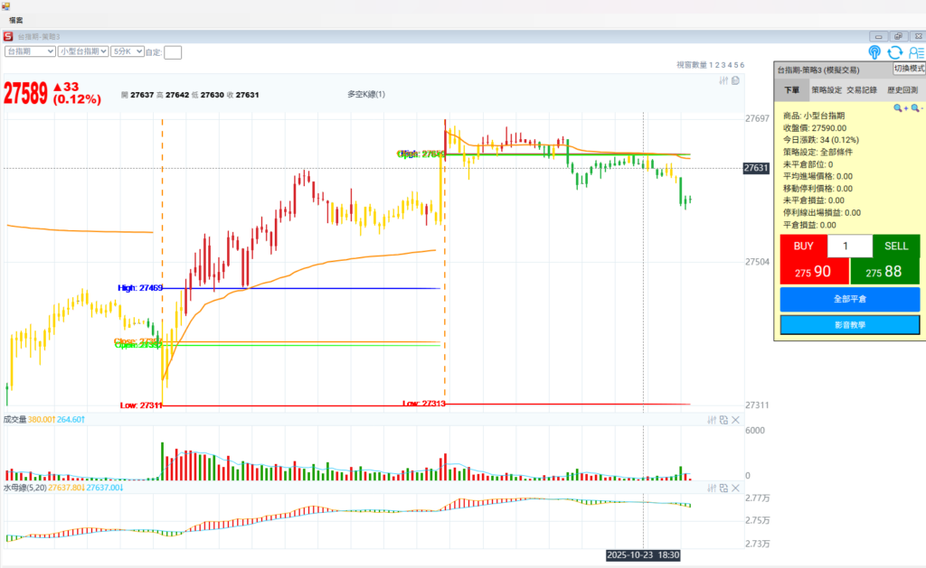The width and height of the screenshot is (926, 568).
Task: Click the 自定 custom interval input box
Action: tap(173, 52)
